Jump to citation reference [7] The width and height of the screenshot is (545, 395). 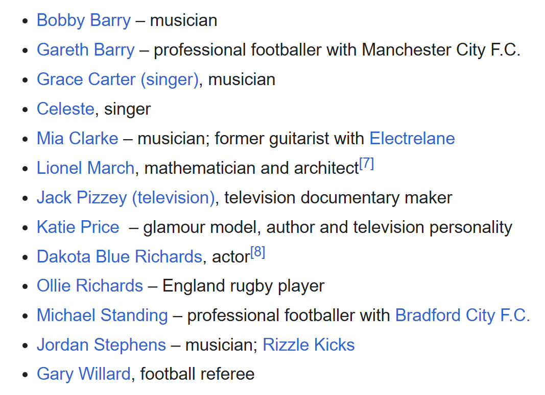(x=367, y=164)
